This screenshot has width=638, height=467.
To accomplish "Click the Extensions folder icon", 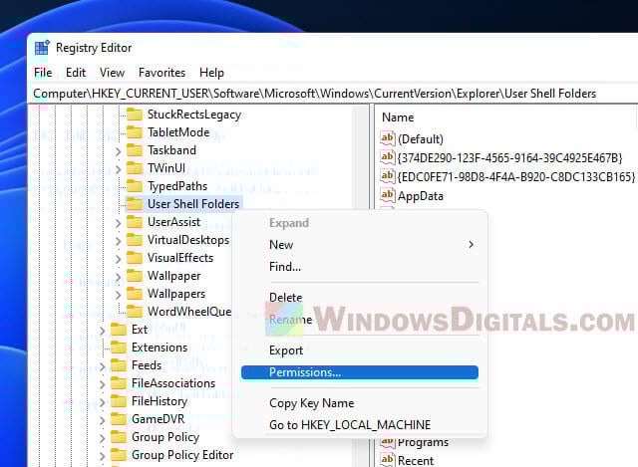I will pos(119,348).
